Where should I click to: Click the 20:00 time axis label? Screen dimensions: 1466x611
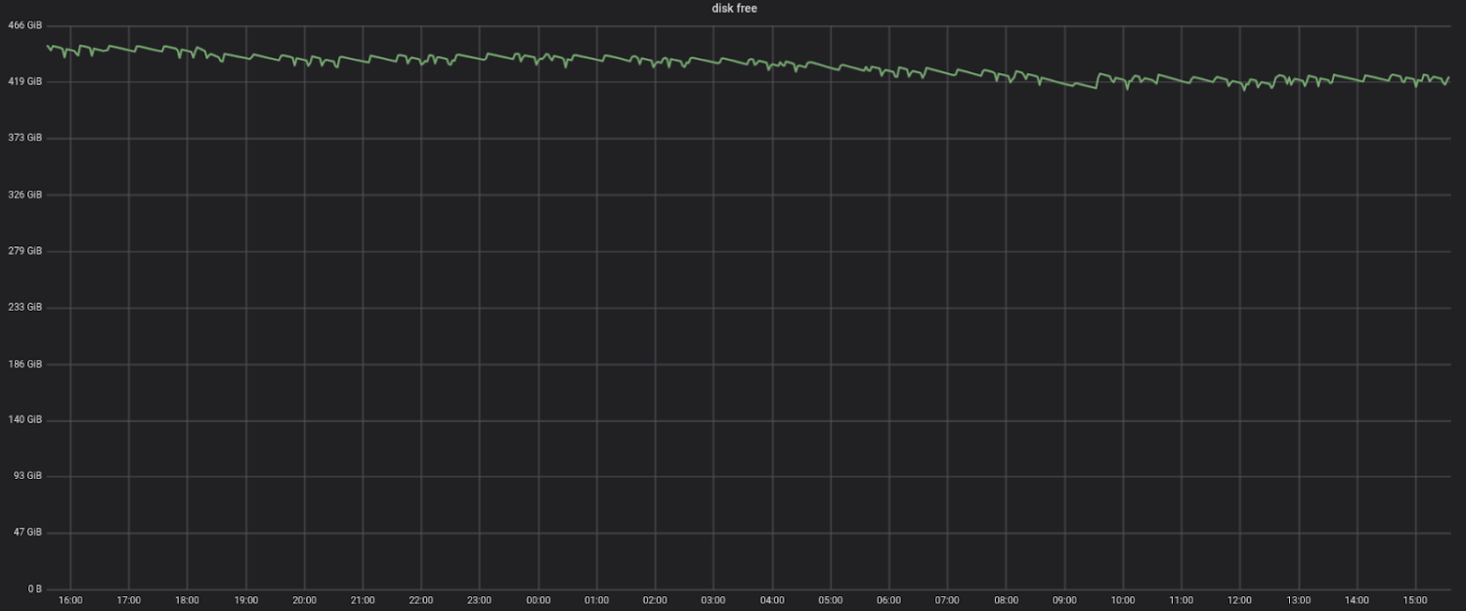[x=304, y=600]
